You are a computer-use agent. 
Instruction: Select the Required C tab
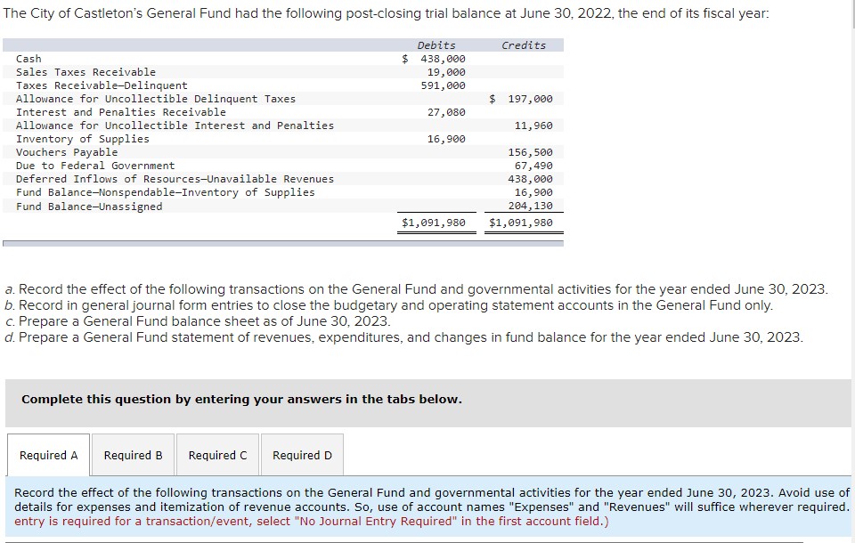tap(217, 455)
